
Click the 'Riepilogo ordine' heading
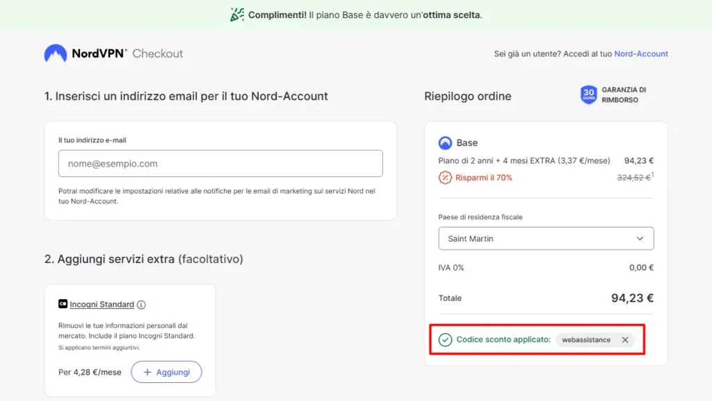pos(468,96)
